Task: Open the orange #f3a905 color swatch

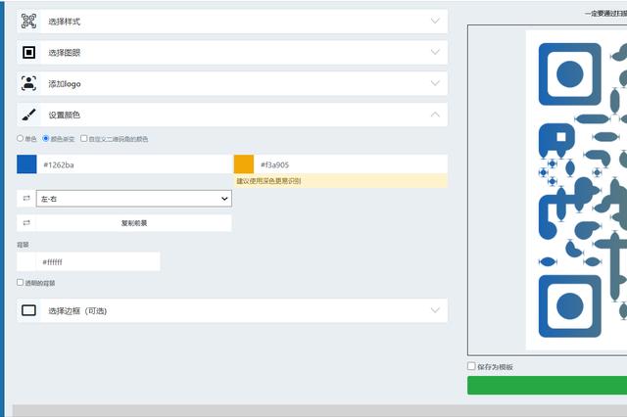Action: click(244, 164)
